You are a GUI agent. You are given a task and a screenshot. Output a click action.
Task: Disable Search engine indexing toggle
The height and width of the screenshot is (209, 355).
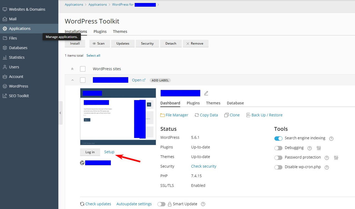click(278, 138)
